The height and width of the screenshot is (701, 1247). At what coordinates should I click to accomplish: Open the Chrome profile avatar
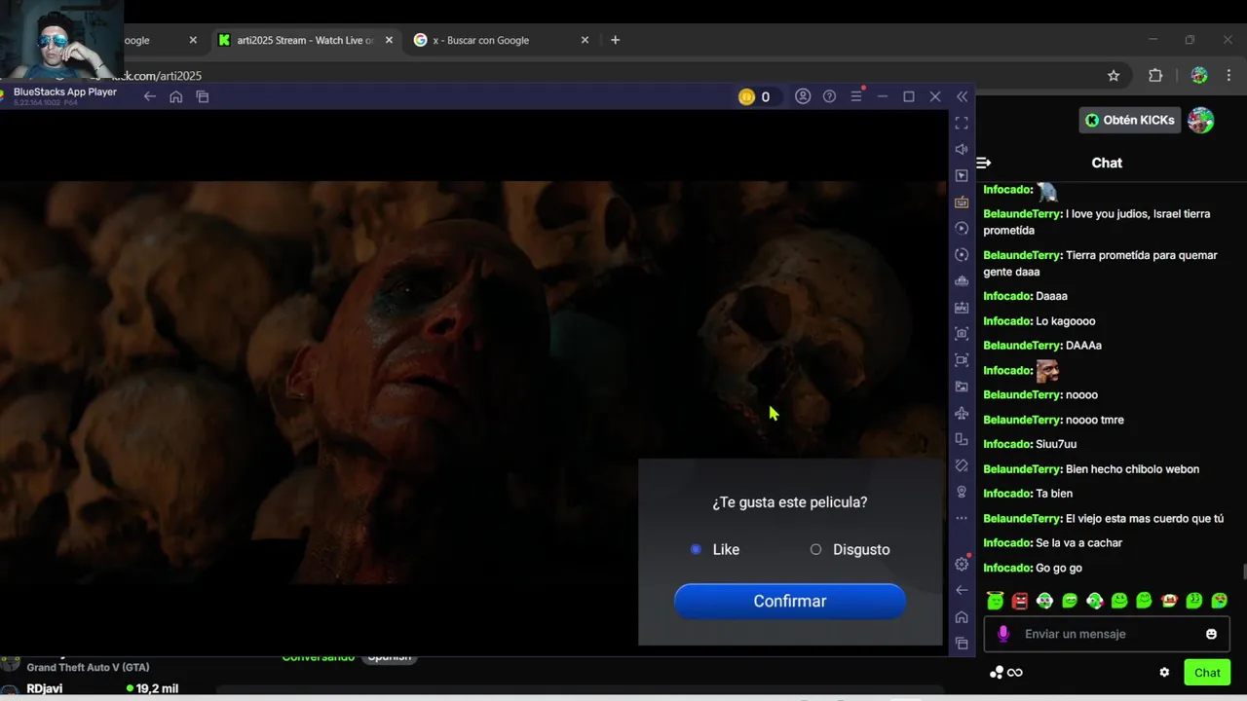[x=1199, y=75]
